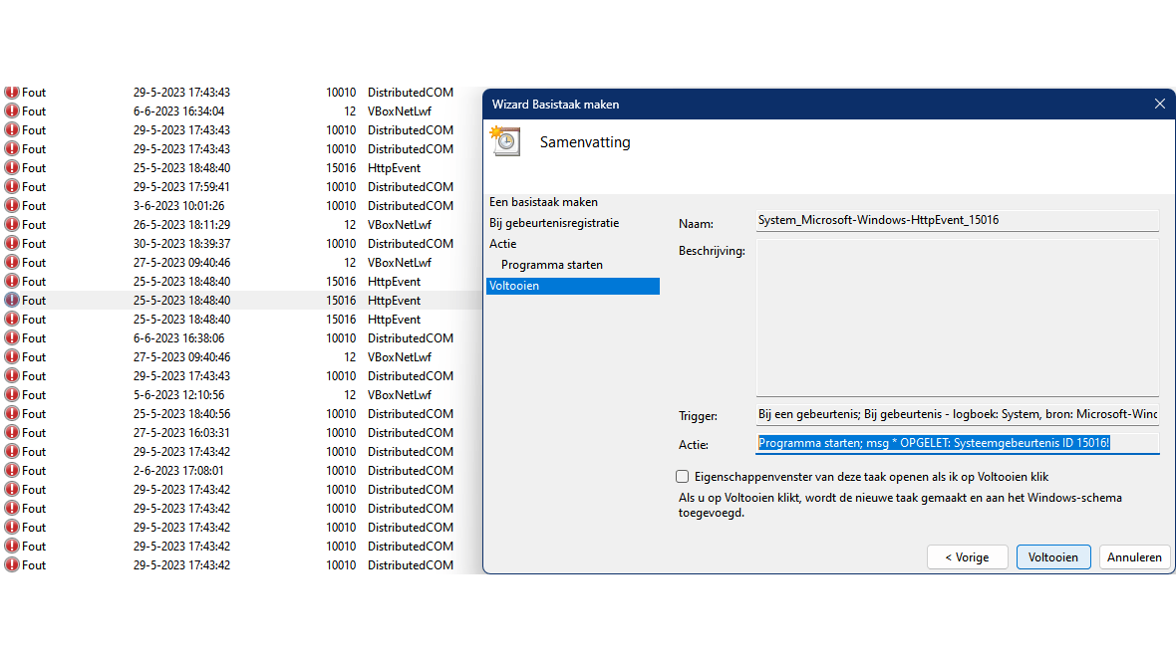Click the Voltooien button to finish the wizard

pyautogui.click(x=1053, y=556)
